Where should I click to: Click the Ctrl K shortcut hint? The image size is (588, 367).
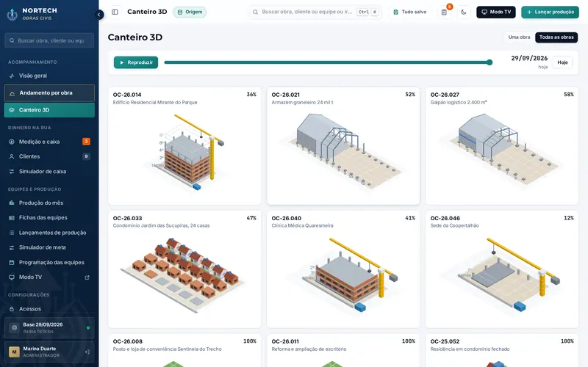[368, 12]
